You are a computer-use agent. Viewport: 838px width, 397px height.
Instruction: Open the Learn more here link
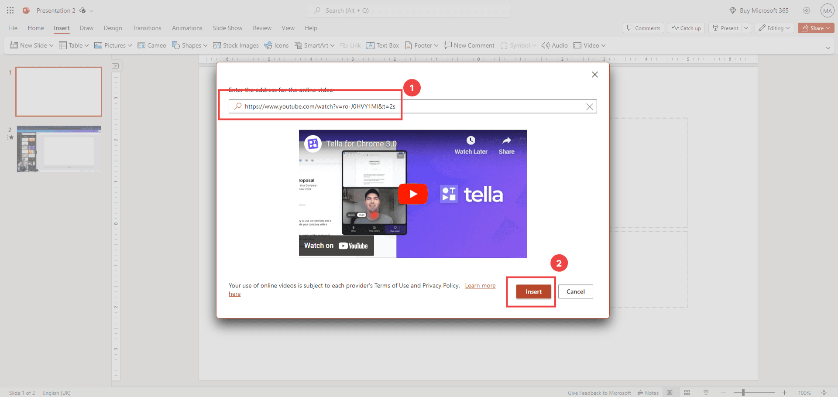click(x=480, y=286)
